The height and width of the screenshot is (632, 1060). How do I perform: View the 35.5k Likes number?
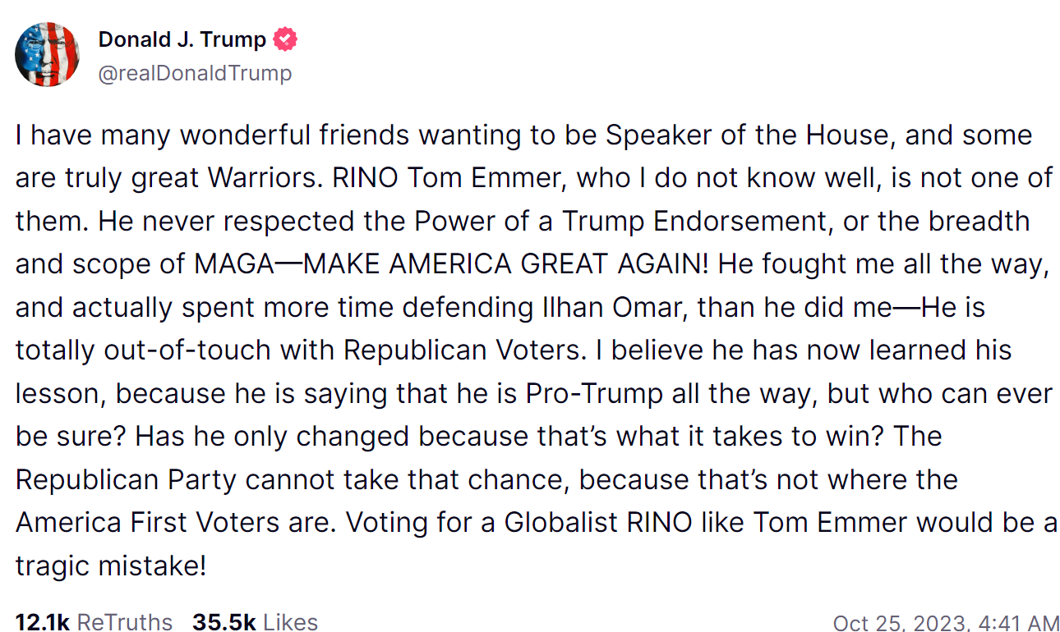223,622
